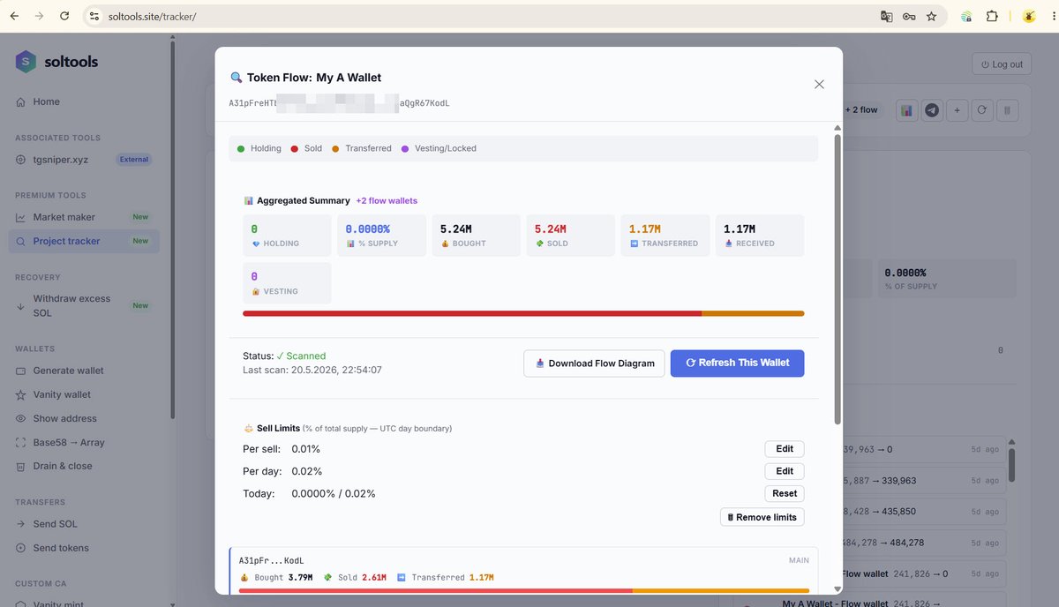Close the Token Flow dialog
Screen dimensions: 1059x607
[x=819, y=84]
